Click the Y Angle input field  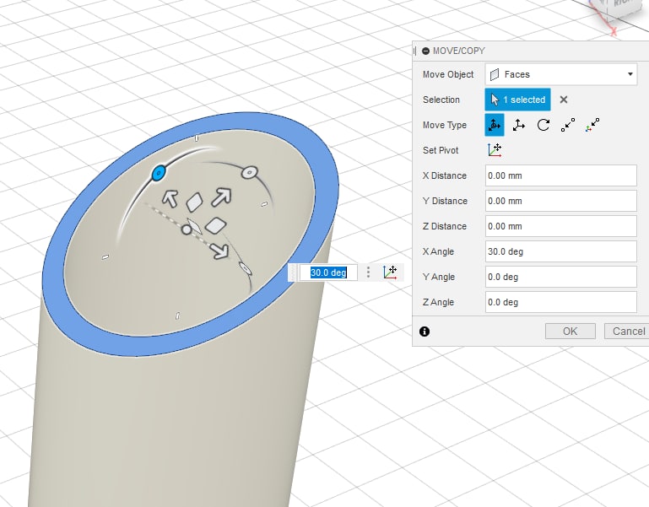click(561, 277)
